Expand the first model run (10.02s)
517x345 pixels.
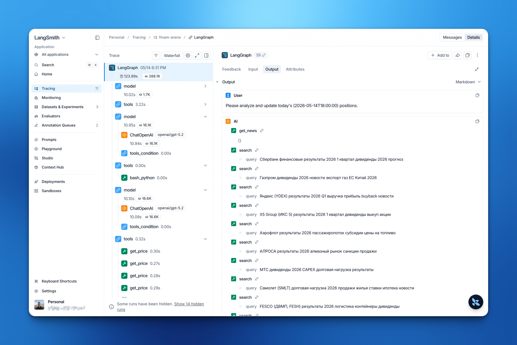[205, 86]
